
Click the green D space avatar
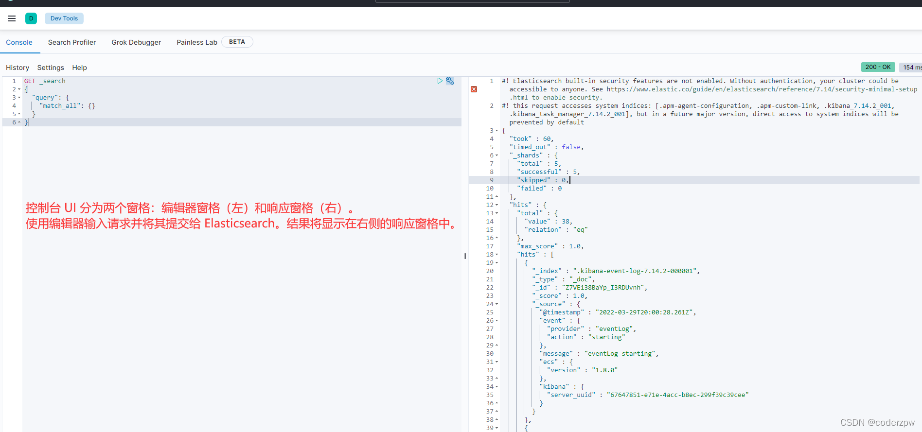pos(31,18)
